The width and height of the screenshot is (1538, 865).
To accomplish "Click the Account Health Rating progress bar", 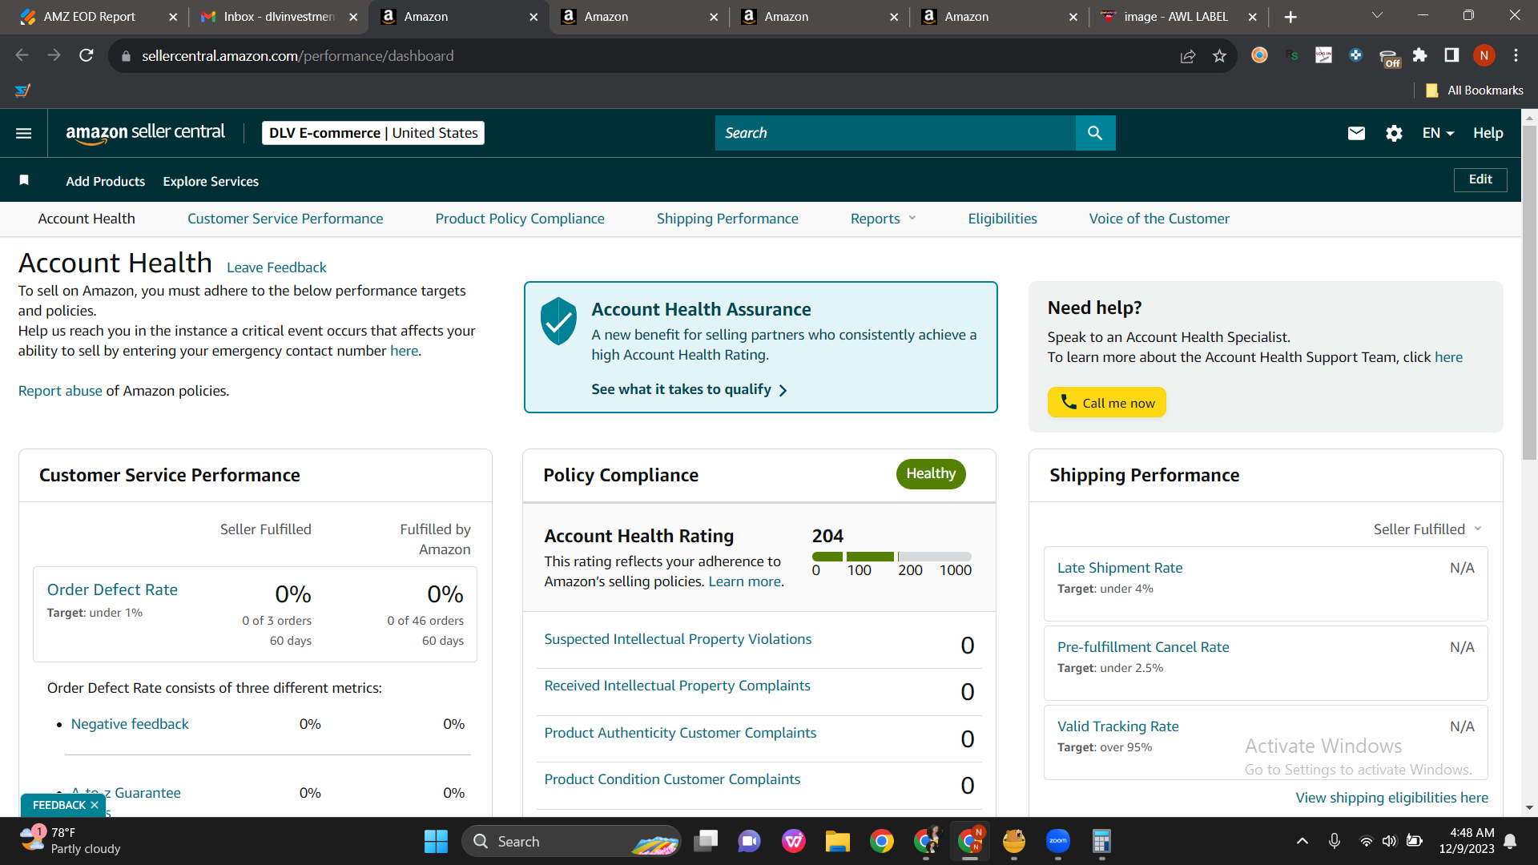I will click(x=892, y=557).
